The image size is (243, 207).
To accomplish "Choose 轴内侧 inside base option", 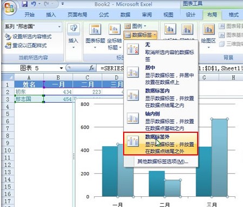I will click(x=160, y=121).
